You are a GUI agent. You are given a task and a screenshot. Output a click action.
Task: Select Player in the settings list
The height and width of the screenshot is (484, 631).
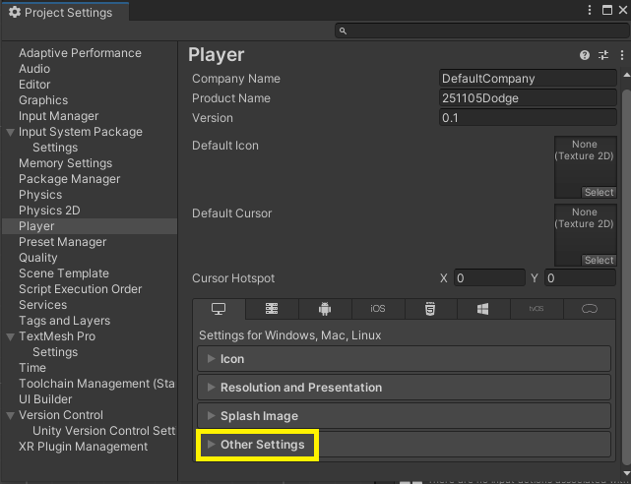pyautogui.click(x=90, y=226)
